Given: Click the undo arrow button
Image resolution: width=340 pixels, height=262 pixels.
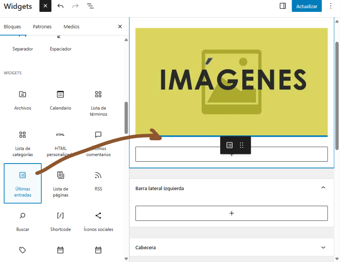Looking at the screenshot, I should coord(60,6).
